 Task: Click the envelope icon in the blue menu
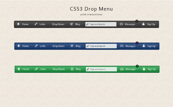click(122, 46)
